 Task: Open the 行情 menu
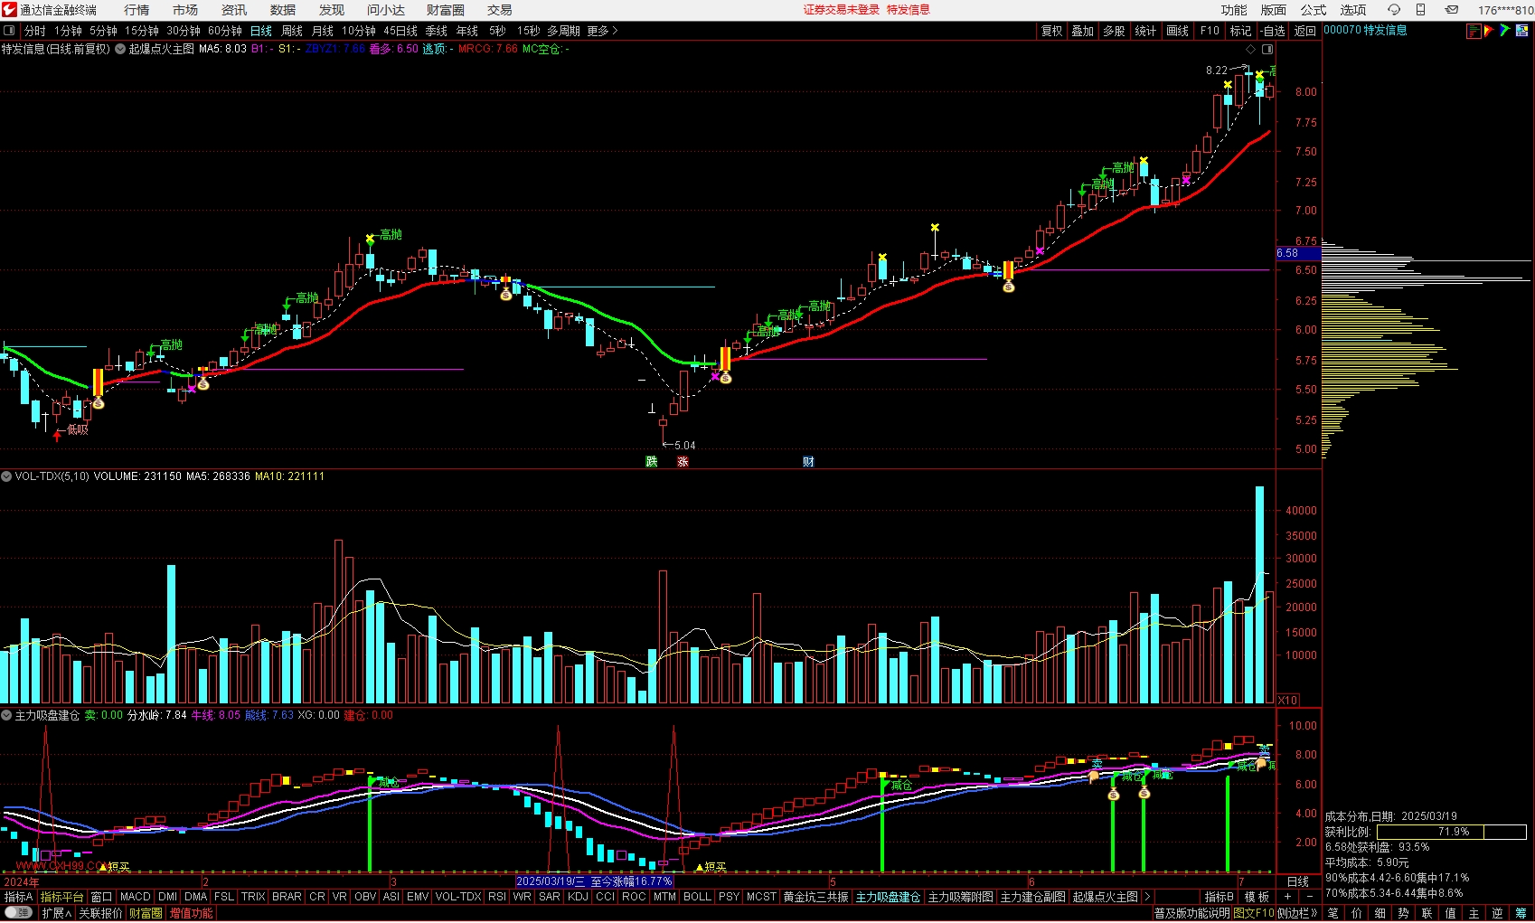(137, 10)
